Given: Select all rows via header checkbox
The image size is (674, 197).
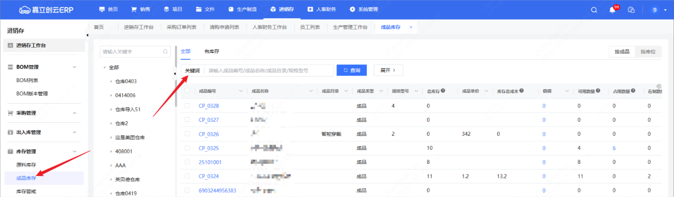Looking at the screenshot, I should click(x=187, y=91).
